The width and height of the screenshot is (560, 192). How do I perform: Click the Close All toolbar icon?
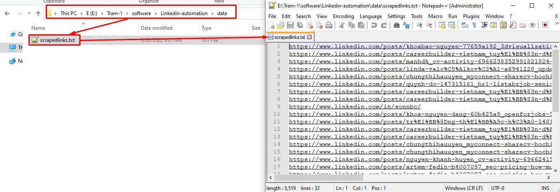point(319,25)
